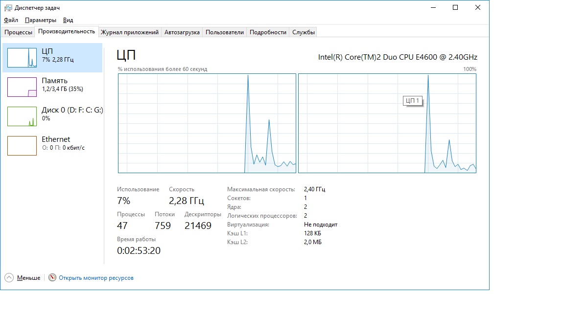Click the left CPU core usage graph
This screenshot has width=564, height=317.
(x=207, y=123)
